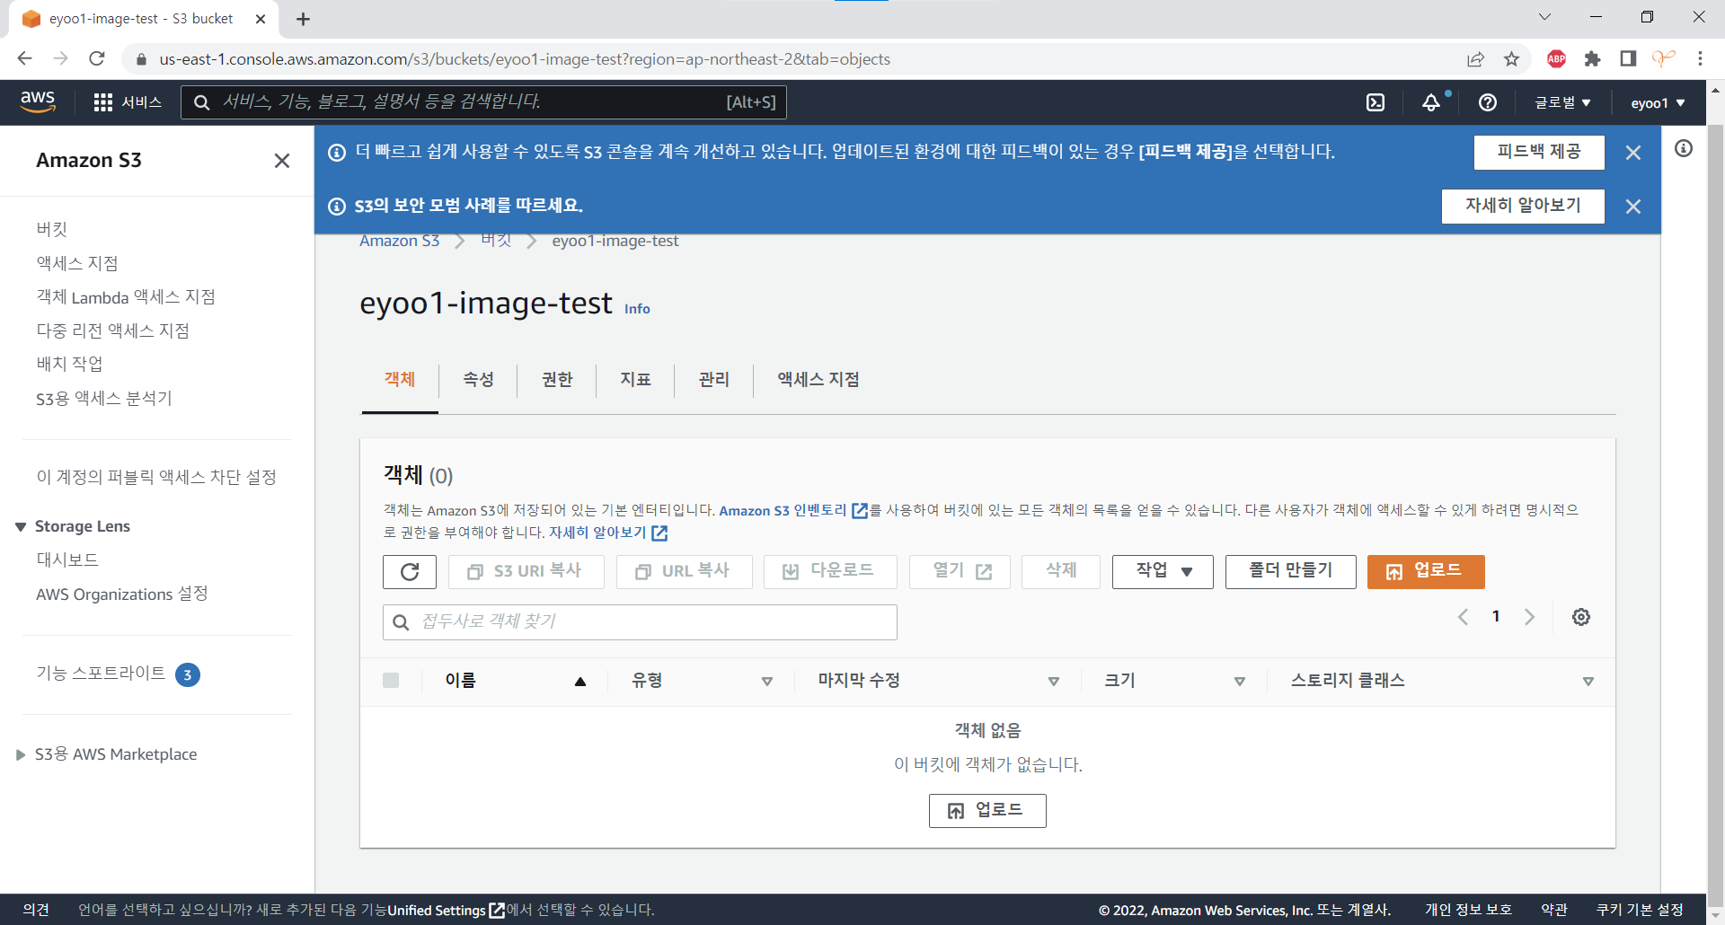Switch to the 지표 tab
The image size is (1725, 925).
pos(636,380)
